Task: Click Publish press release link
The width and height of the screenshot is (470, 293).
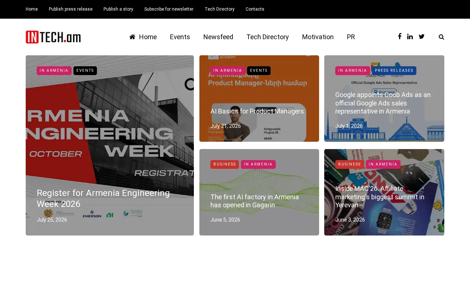Action: tap(70, 9)
